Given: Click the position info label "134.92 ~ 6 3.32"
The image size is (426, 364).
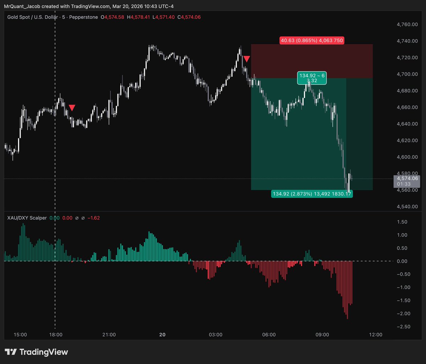Looking at the screenshot, I should (x=312, y=78).
